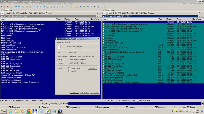Enable the 'Только чтение' checkbox
Viewport: 204px width, 114px height.
point(69,68)
